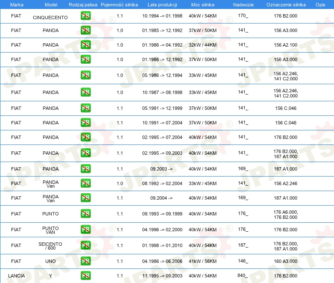
Task: Click the fuel icon in the 10.1991 -> 07.2004 row
Action: coord(85,123)
